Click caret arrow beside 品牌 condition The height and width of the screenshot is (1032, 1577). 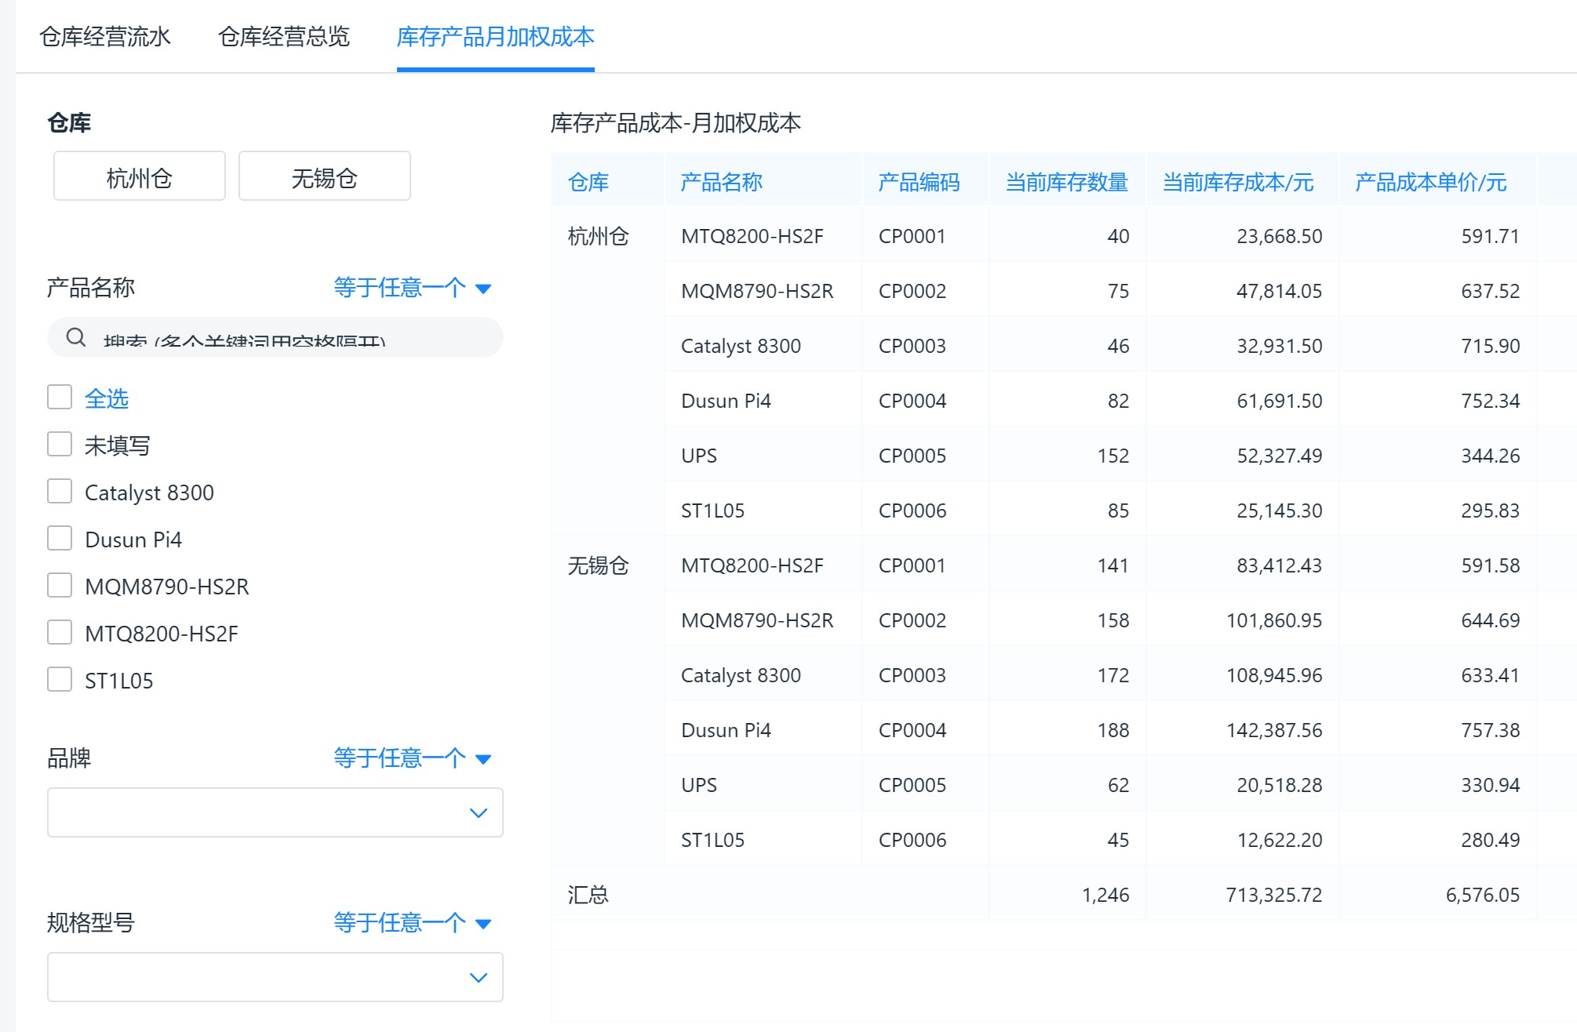[x=483, y=759]
